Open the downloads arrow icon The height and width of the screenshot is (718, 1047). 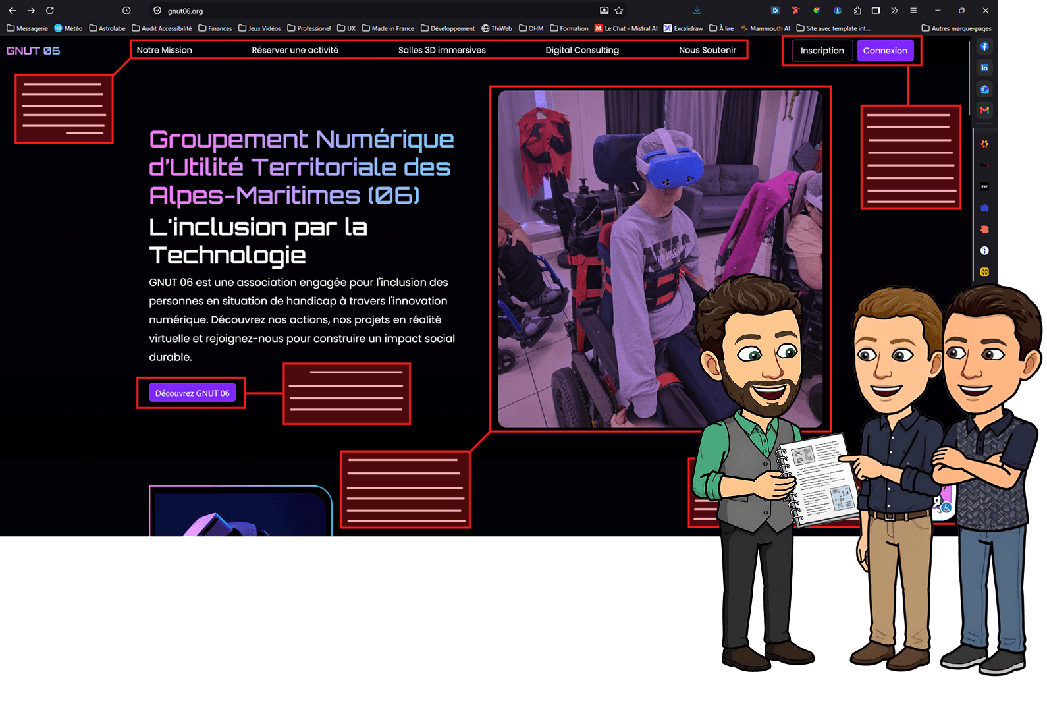pos(697,11)
